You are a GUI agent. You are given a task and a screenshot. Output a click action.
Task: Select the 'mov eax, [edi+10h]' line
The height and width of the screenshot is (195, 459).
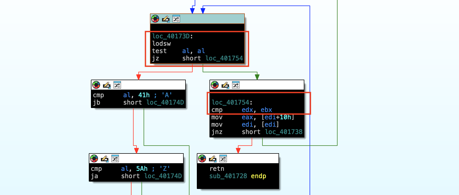click(x=253, y=117)
